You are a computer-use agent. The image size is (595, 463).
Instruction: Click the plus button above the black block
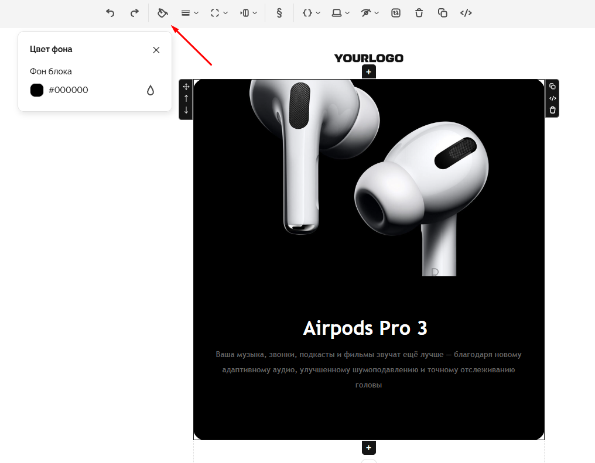pos(368,72)
